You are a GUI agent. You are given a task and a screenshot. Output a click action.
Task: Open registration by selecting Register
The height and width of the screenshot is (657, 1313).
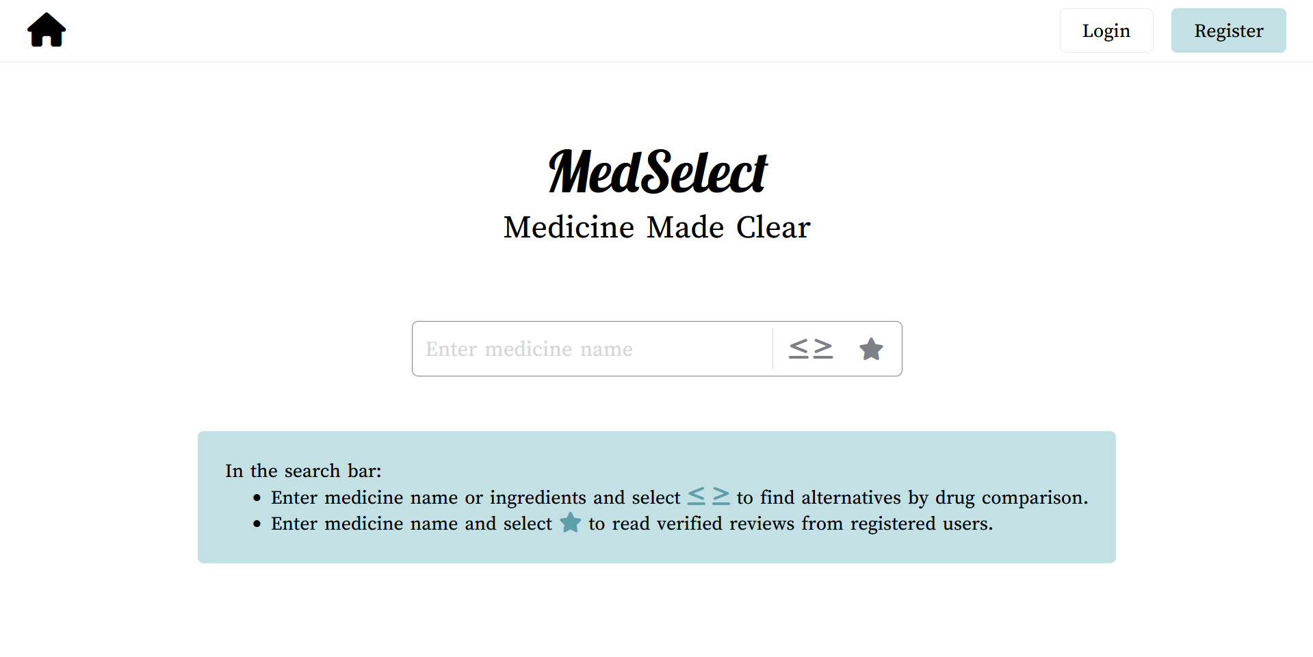tap(1228, 30)
